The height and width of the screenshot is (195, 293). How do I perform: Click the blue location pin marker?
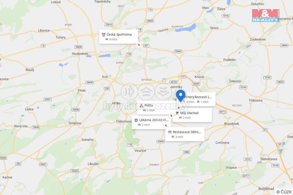[180, 95]
